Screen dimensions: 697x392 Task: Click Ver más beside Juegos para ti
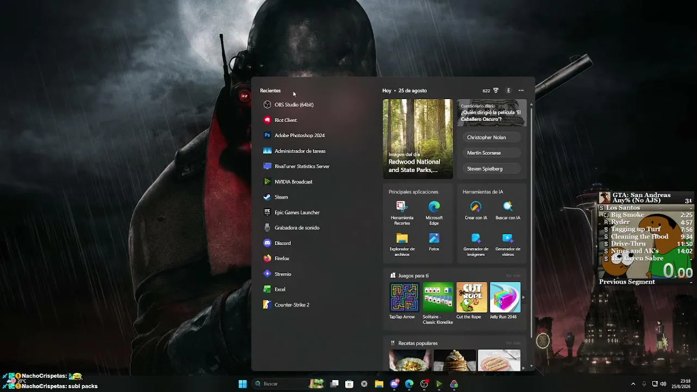point(513,275)
